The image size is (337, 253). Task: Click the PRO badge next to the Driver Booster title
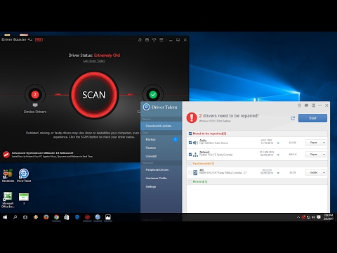point(39,40)
